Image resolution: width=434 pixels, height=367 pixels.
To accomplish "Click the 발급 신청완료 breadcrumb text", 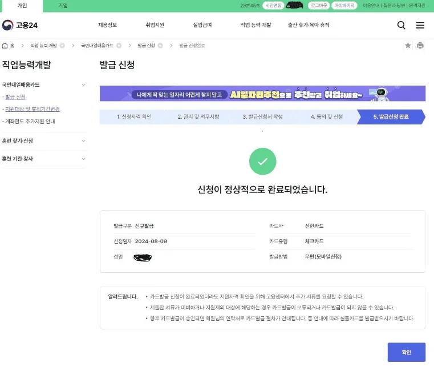I will click(x=192, y=46).
